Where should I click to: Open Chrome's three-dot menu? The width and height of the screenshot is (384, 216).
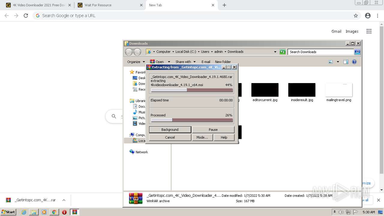tap(377, 16)
